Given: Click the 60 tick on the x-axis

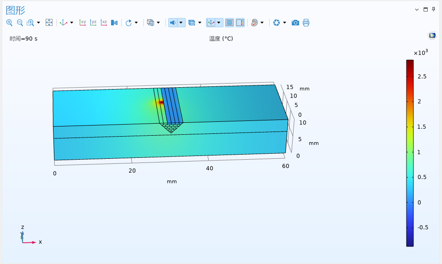Looking at the screenshot, I should pyautogui.click(x=286, y=166).
